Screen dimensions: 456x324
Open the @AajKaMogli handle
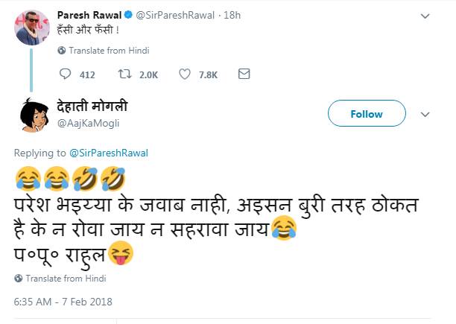click(x=89, y=123)
